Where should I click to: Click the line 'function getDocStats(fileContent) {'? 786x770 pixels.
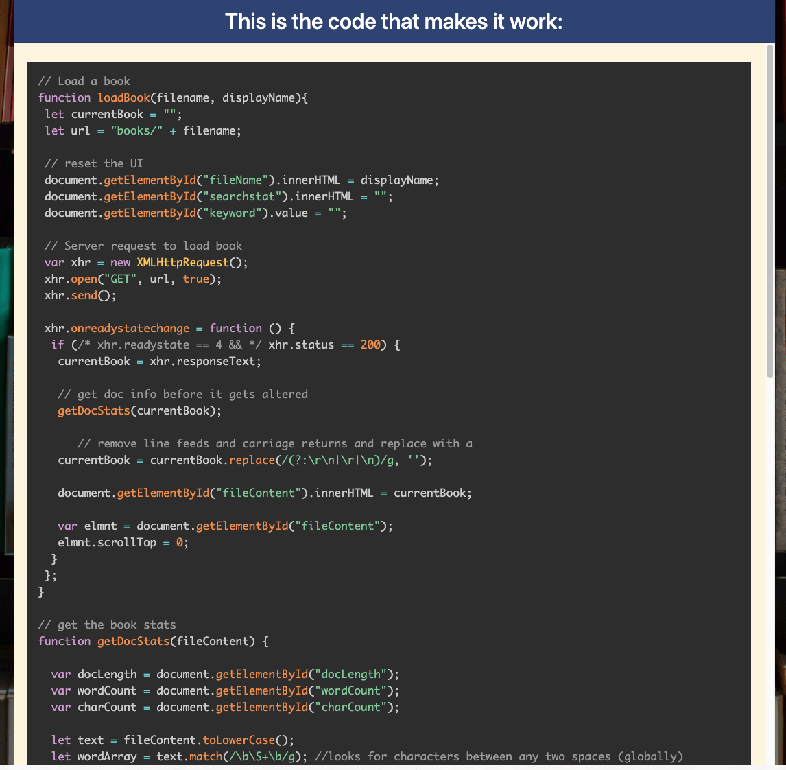(x=154, y=642)
